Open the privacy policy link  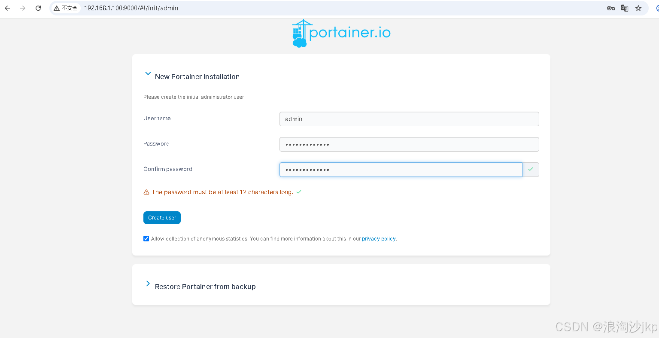tap(379, 239)
